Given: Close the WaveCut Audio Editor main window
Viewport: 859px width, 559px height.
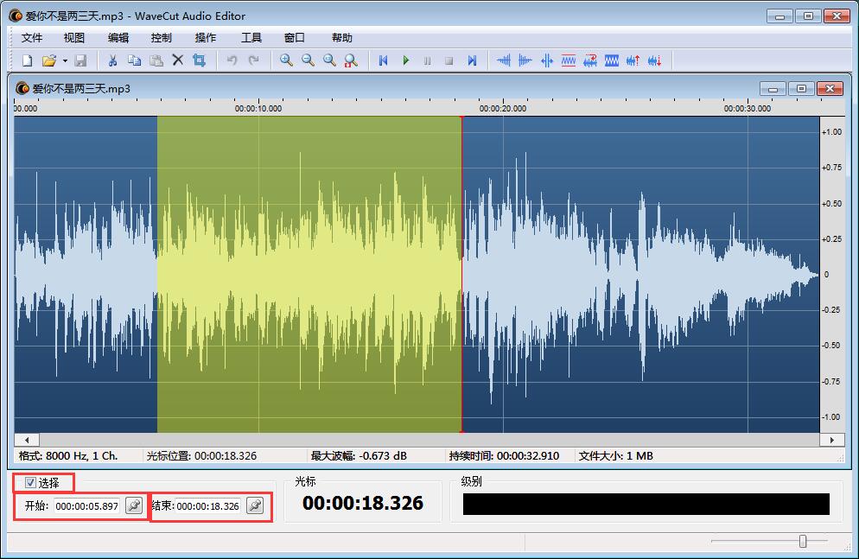Looking at the screenshot, I should (x=837, y=16).
